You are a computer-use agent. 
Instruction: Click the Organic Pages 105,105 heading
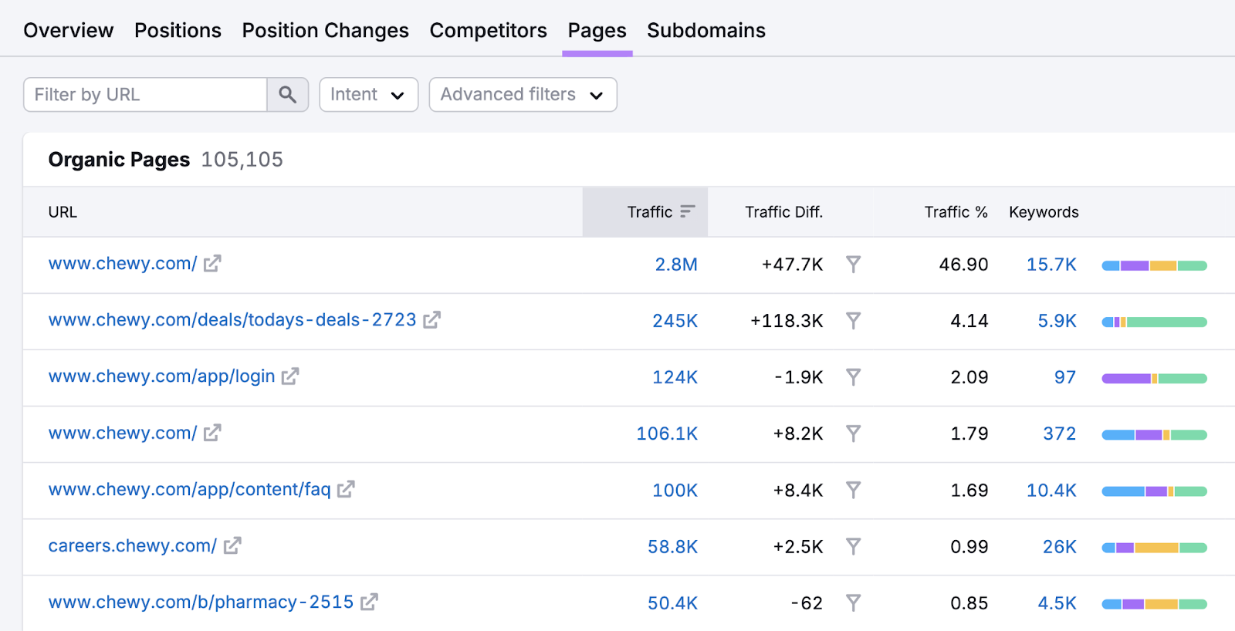point(165,160)
